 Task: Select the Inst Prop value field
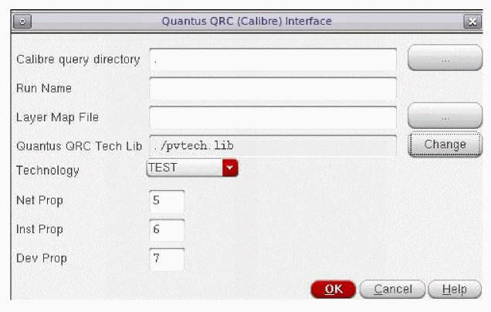tap(168, 229)
